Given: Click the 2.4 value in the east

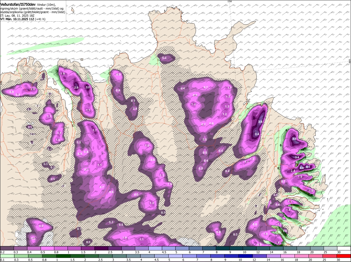Looking at the screenshot, I should pyautogui.click(x=293, y=171).
